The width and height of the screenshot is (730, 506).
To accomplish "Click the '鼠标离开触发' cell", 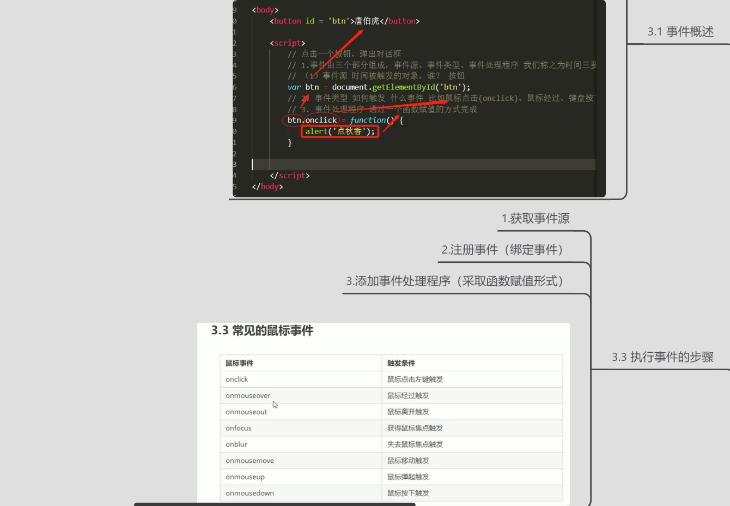I will tap(472, 412).
